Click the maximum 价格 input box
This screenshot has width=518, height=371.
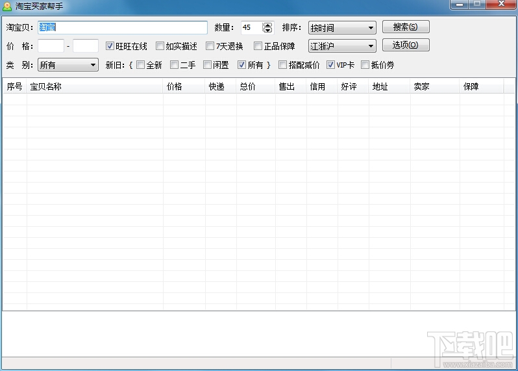coord(86,46)
